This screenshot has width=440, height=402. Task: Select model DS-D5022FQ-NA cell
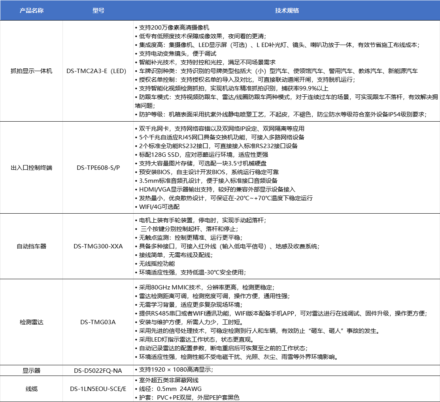coord(98,370)
